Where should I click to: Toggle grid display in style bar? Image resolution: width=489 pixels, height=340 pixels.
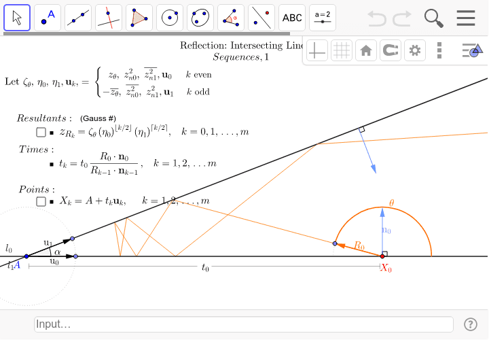(342, 50)
